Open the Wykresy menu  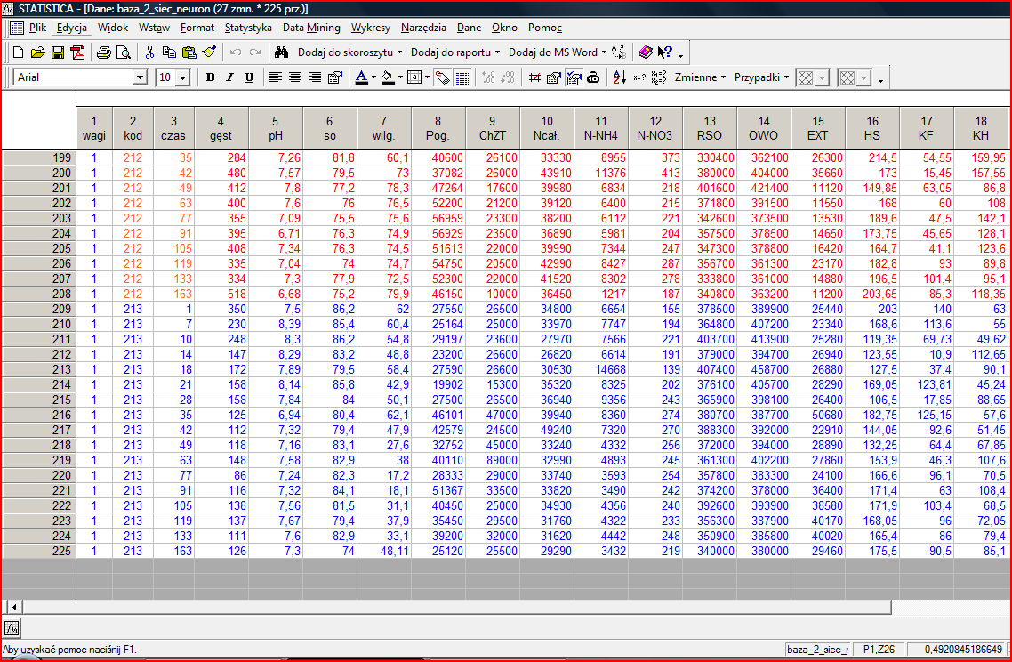tap(371, 28)
